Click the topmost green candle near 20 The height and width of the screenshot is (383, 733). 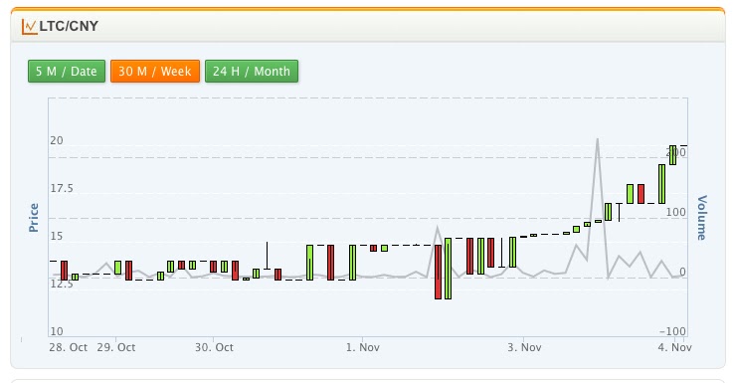672,155
